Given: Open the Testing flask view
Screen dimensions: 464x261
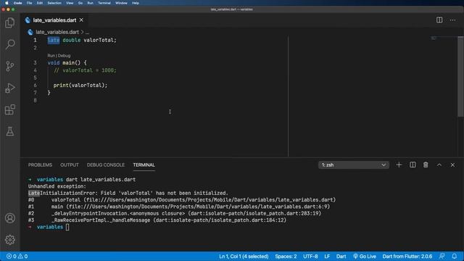Looking at the screenshot, I should (x=9, y=131).
